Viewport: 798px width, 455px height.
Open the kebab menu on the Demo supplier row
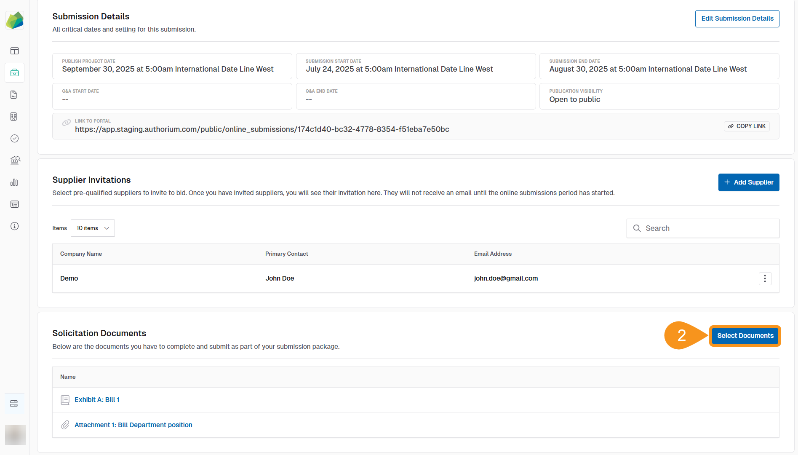(765, 278)
